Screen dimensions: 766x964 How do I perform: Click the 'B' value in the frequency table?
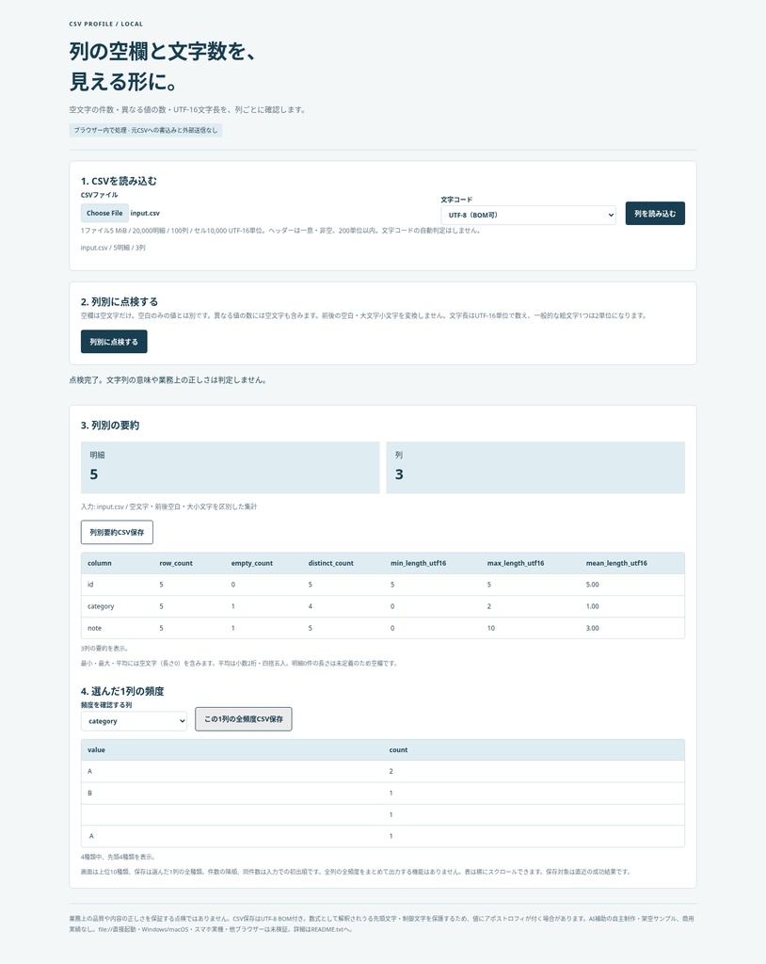[89, 793]
